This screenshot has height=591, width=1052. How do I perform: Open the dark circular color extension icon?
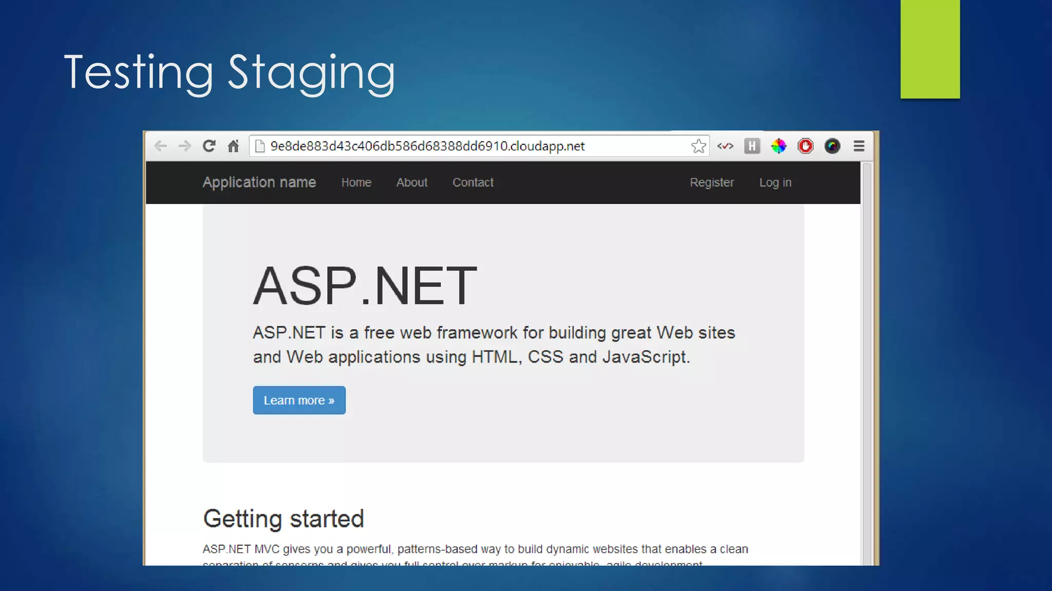[x=832, y=146]
